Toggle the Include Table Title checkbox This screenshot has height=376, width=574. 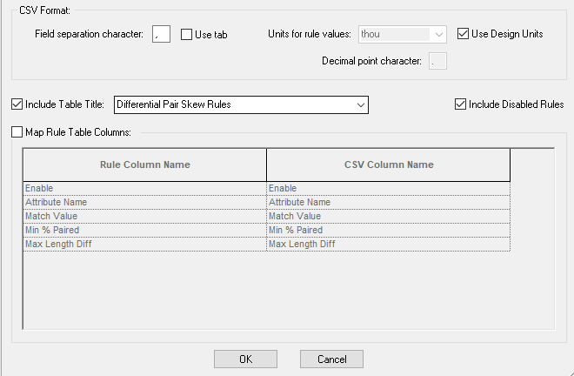click(18, 104)
